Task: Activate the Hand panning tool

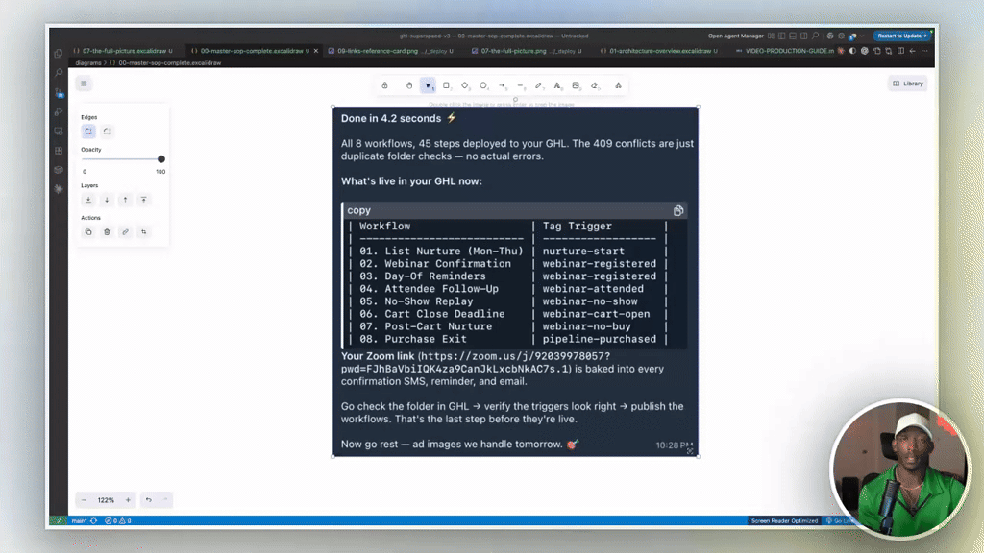Action: [x=407, y=85]
